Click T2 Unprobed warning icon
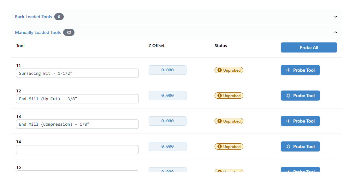343x176 pixels. 220,96
